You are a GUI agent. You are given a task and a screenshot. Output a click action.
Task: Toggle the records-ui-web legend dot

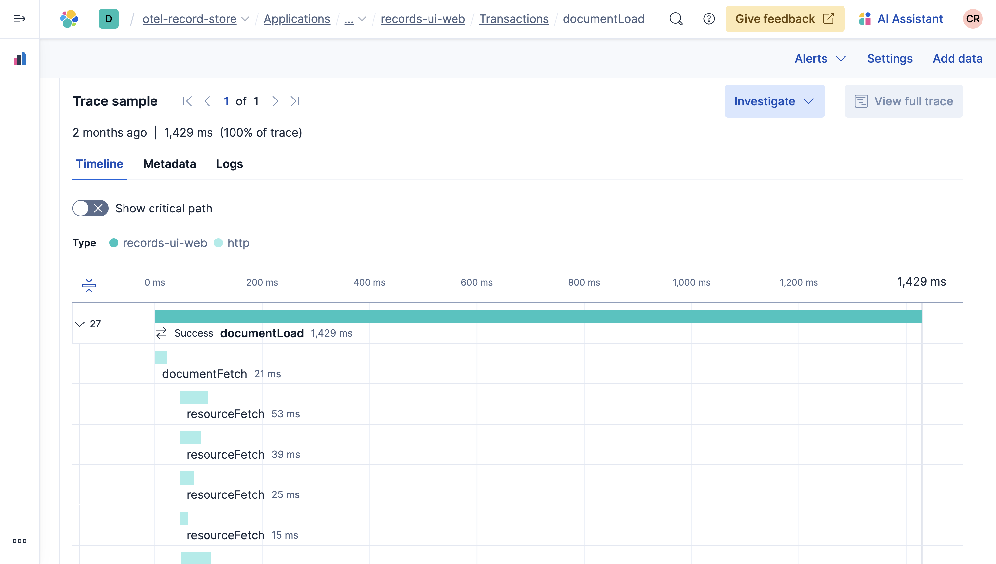113,243
